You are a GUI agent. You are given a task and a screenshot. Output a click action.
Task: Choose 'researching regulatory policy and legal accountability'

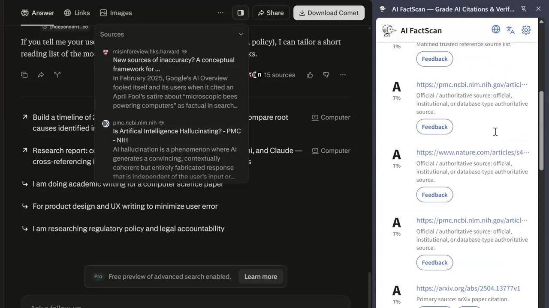pos(128,228)
